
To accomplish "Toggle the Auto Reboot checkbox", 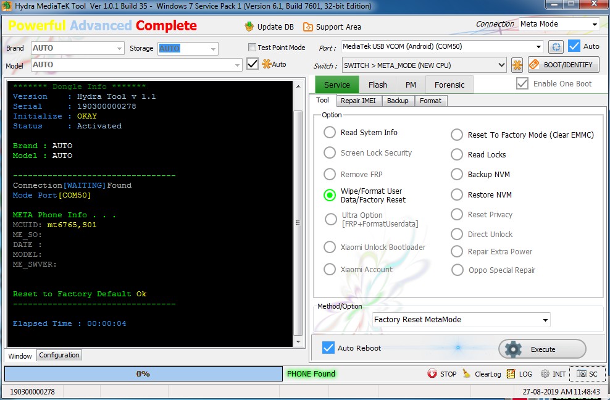I will 328,348.
